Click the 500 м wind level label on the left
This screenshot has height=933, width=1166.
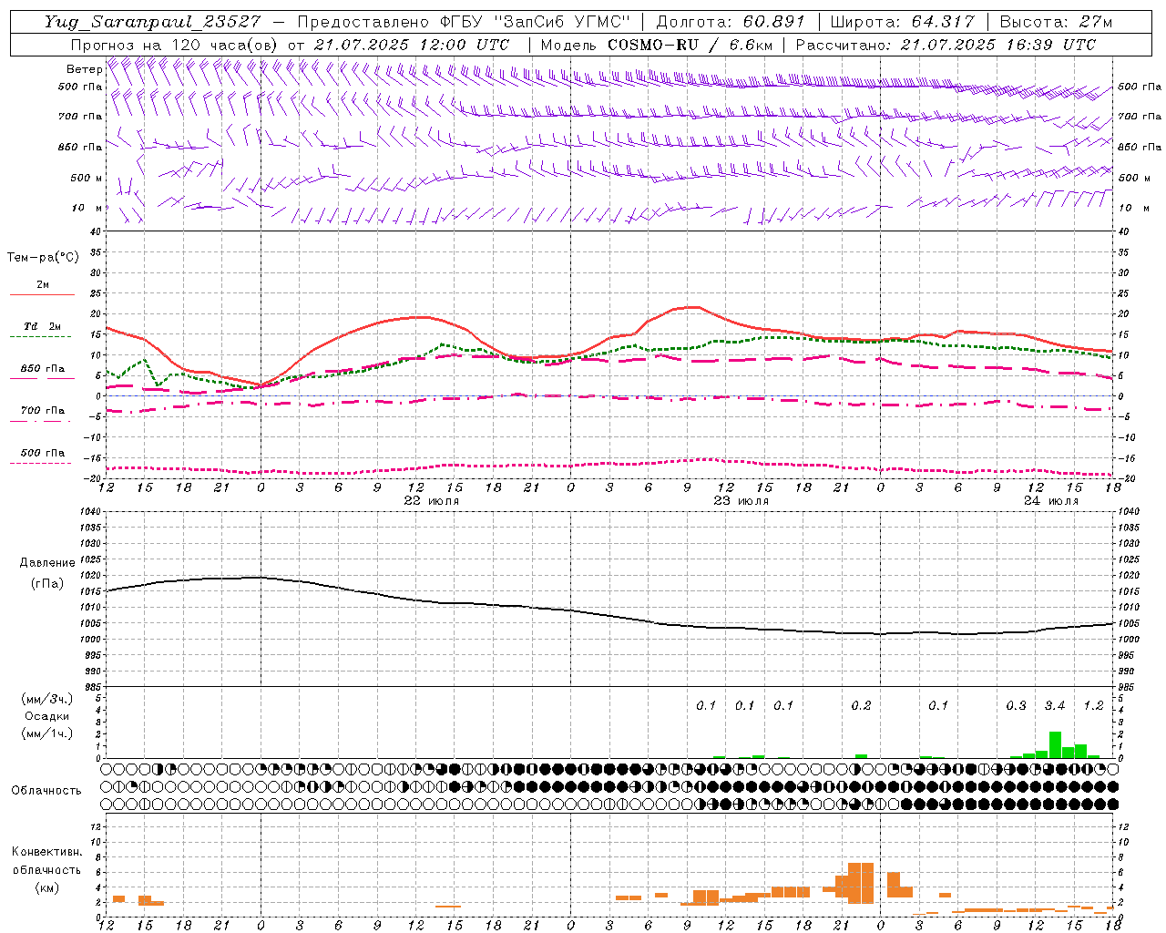point(87,179)
